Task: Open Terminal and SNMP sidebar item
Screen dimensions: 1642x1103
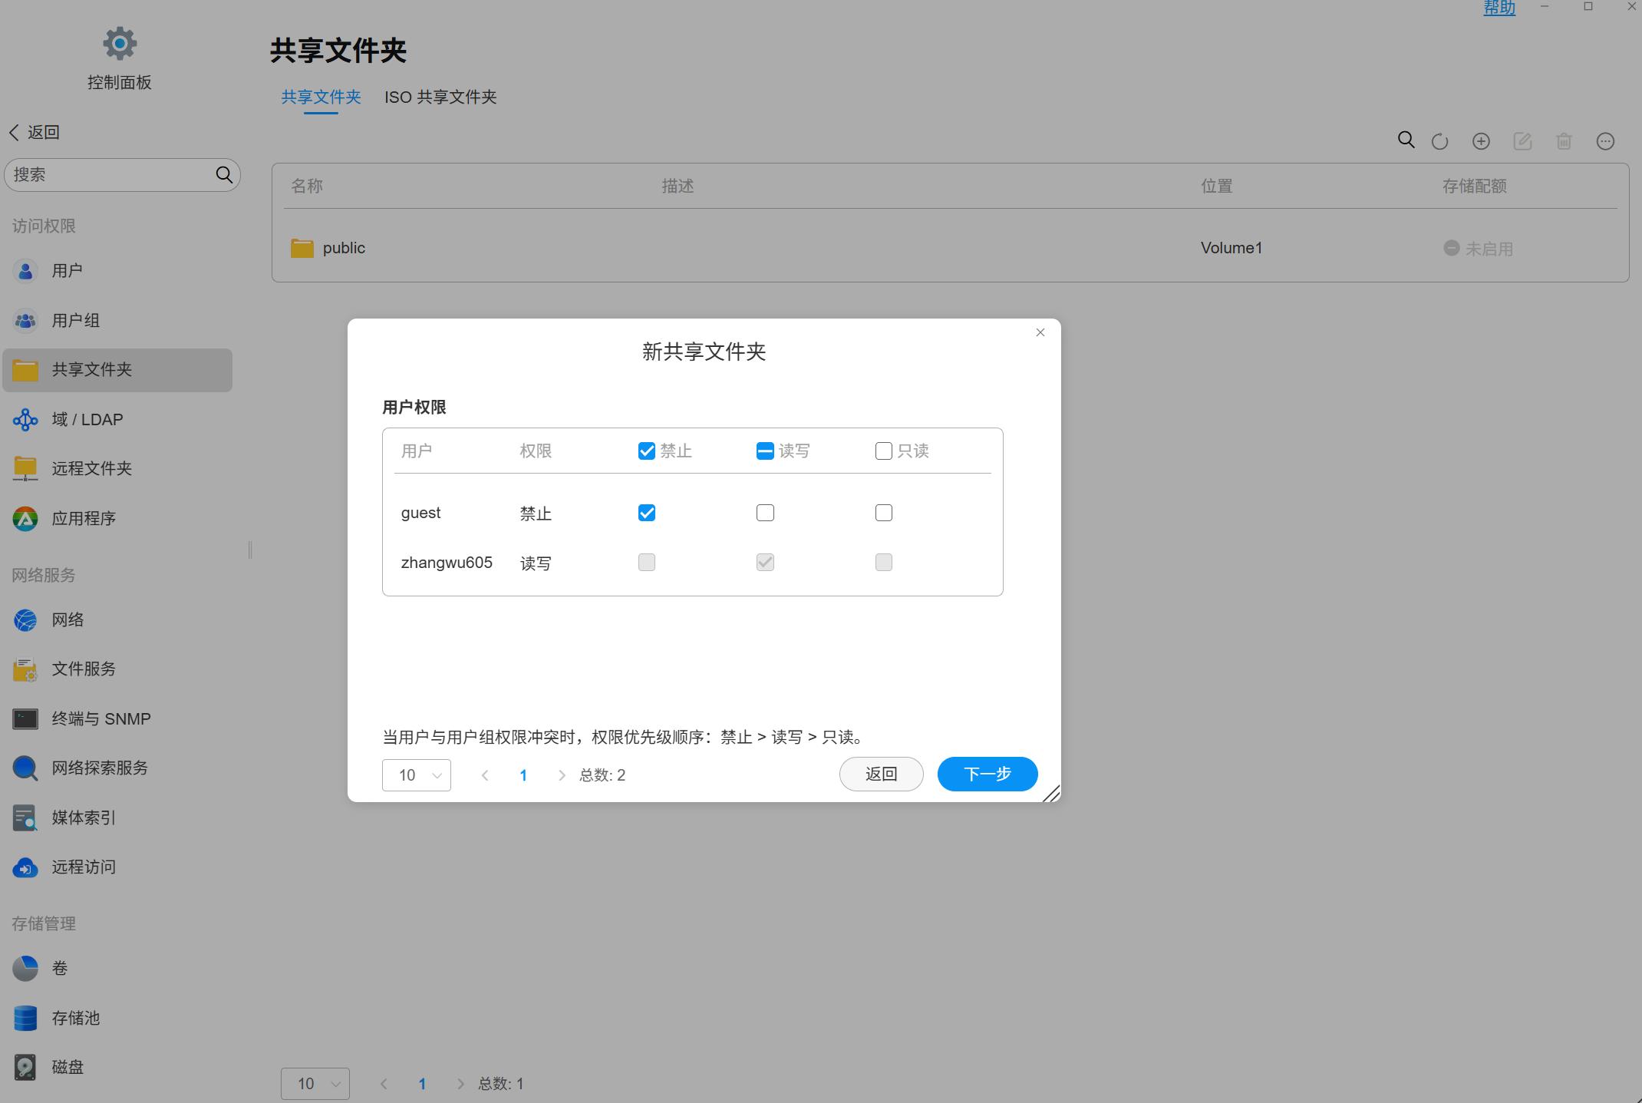Action: coord(101,718)
